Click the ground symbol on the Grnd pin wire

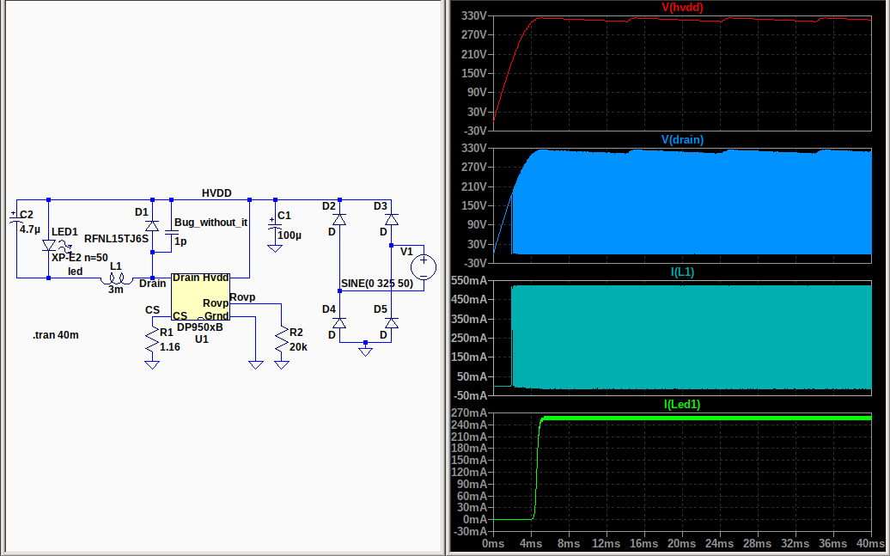pyautogui.click(x=256, y=365)
